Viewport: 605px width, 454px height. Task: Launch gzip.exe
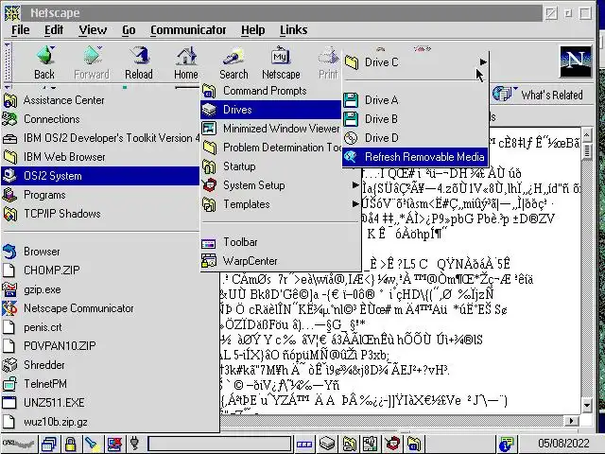click(x=110, y=289)
